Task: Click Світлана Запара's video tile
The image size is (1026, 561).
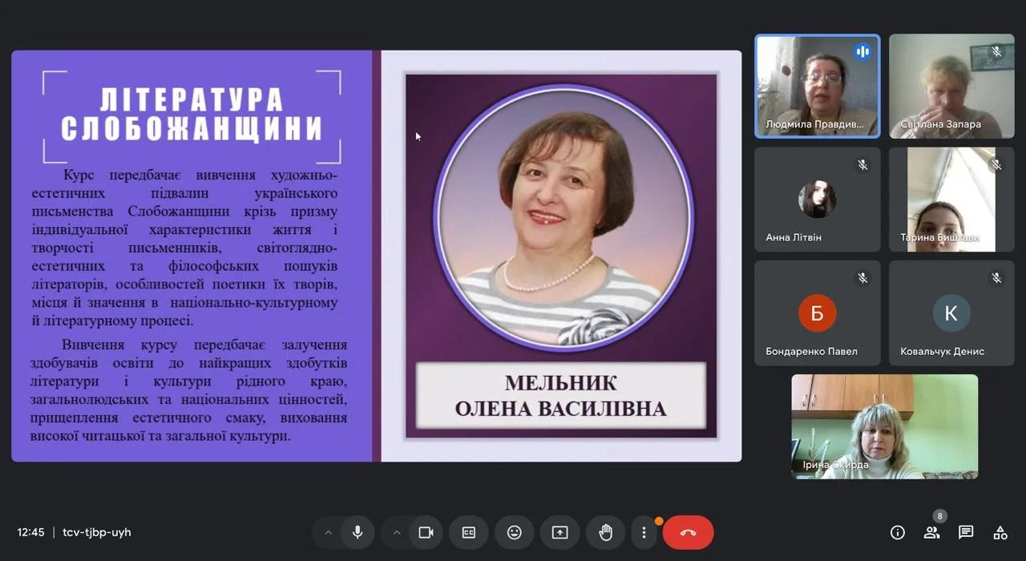Action: (951, 86)
